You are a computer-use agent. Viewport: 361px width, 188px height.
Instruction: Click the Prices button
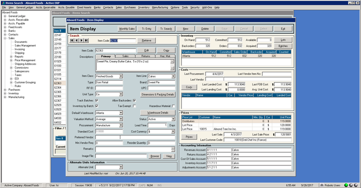point(189,137)
